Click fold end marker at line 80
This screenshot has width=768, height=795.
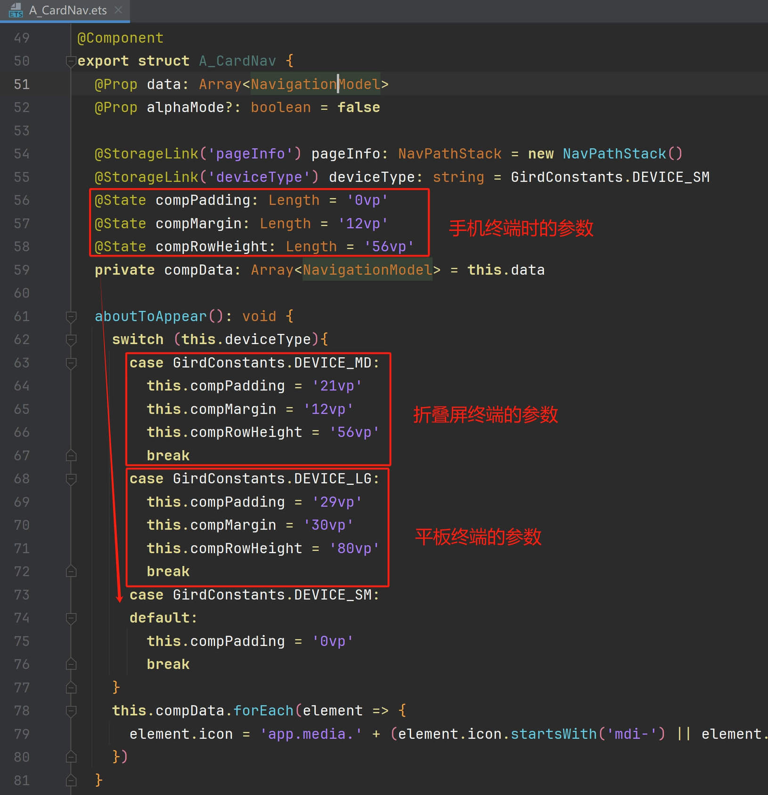click(x=71, y=757)
